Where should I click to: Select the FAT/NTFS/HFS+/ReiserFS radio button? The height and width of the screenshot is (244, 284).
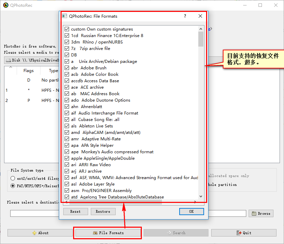[x=13, y=186]
